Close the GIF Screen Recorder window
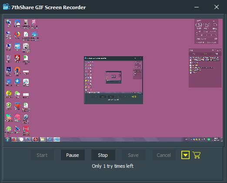 pyautogui.click(x=217, y=7)
